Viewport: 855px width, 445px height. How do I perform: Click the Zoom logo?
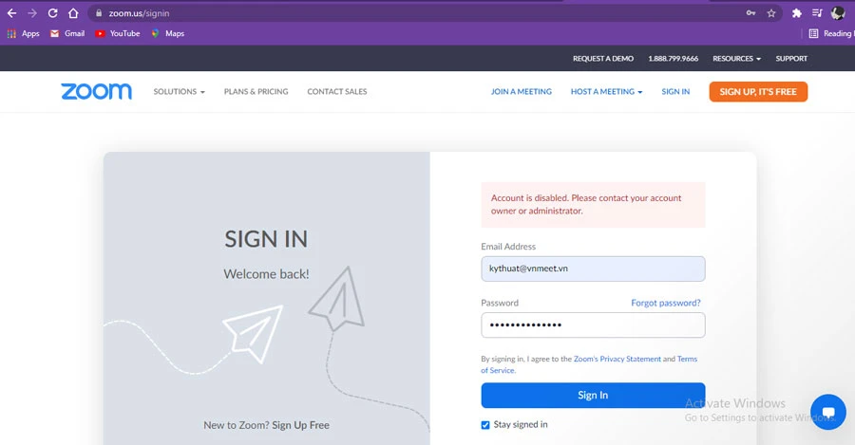click(x=96, y=92)
